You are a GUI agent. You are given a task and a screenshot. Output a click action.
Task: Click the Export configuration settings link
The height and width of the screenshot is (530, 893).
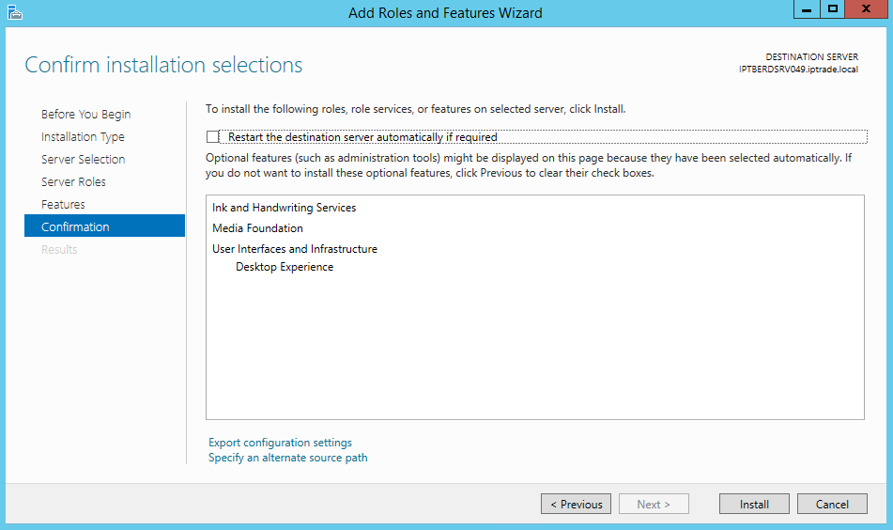[x=280, y=443]
